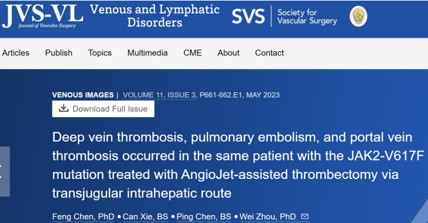Expand the About menu

(x=228, y=53)
